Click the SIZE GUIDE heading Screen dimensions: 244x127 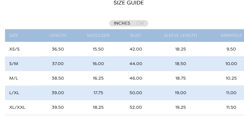click(129, 3)
